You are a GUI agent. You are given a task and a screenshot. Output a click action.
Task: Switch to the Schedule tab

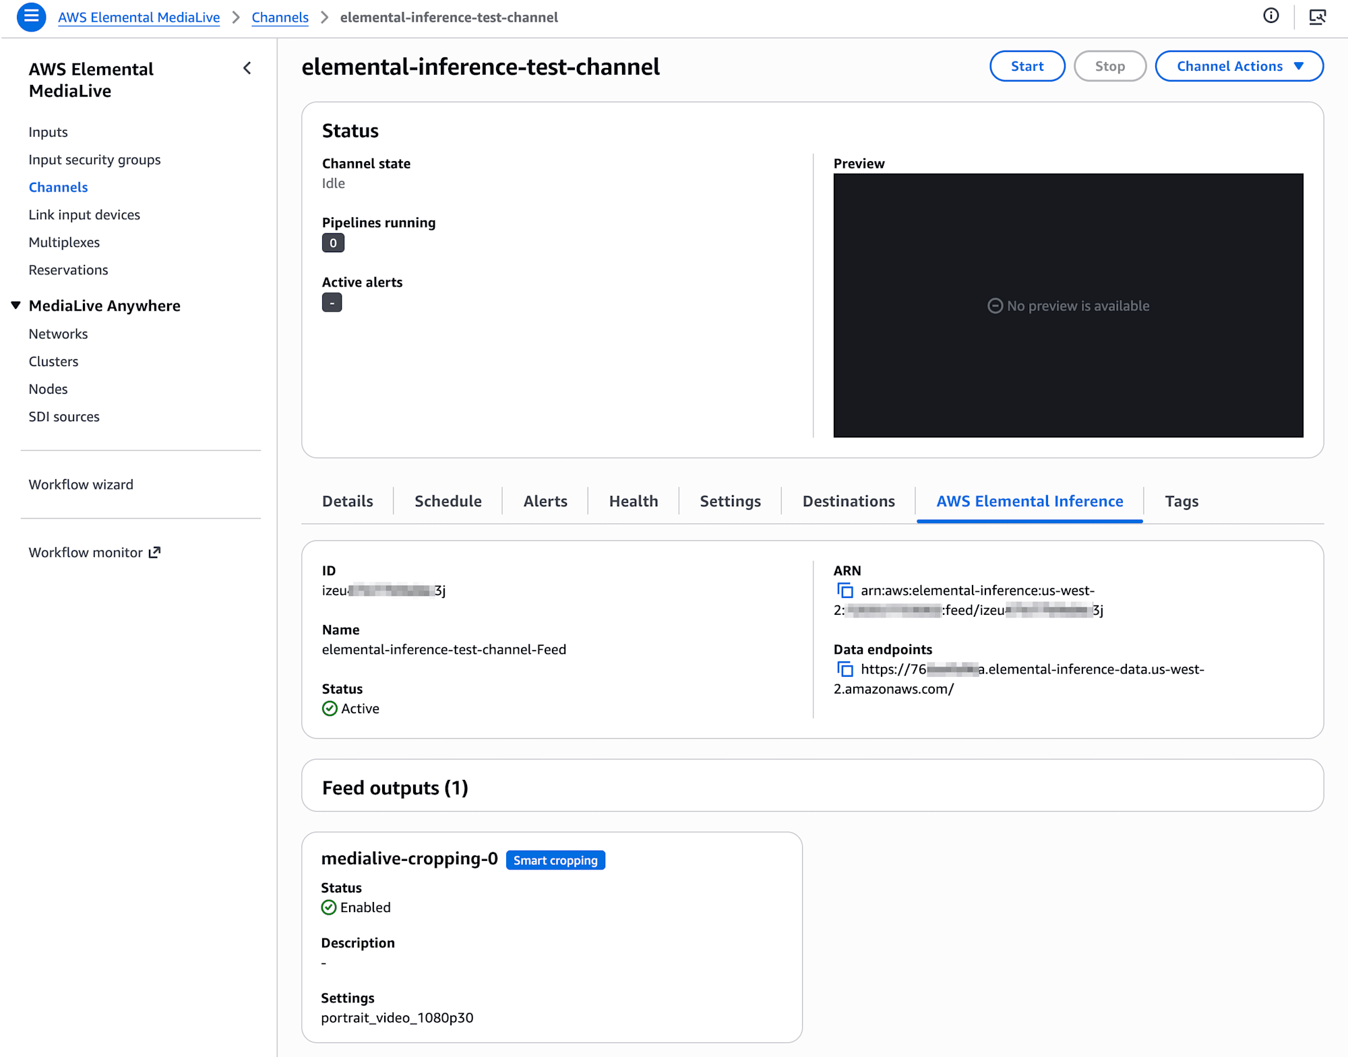(x=448, y=501)
